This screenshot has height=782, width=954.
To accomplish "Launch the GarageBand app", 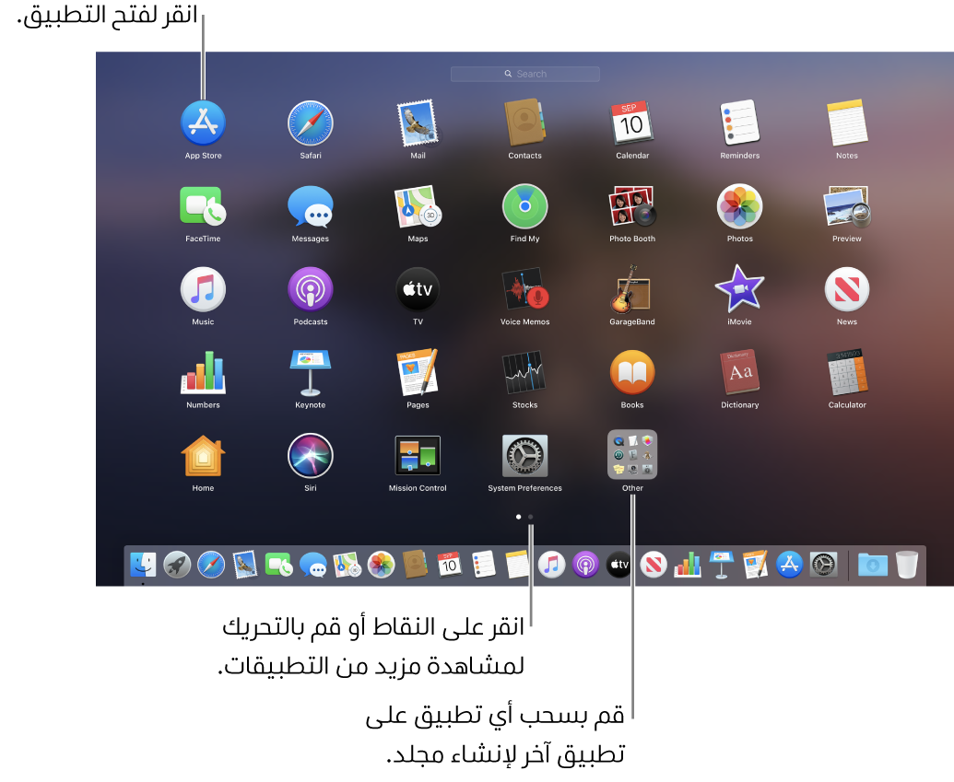I will click(632, 289).
